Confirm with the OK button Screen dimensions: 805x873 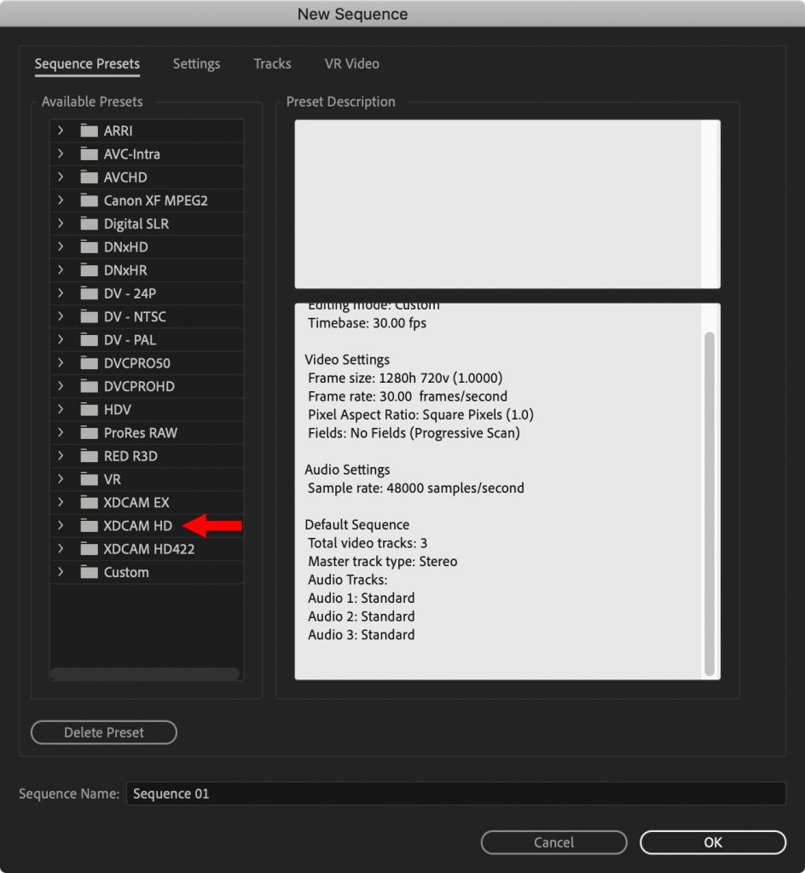point(713,842)
